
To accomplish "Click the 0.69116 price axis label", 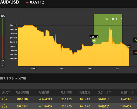I will 13,38.
